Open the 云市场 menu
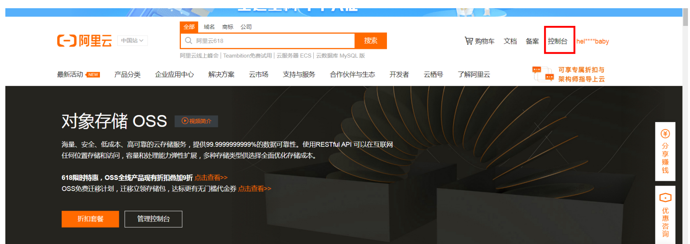This screenshot has height=244, width=690. click(259, 74)
